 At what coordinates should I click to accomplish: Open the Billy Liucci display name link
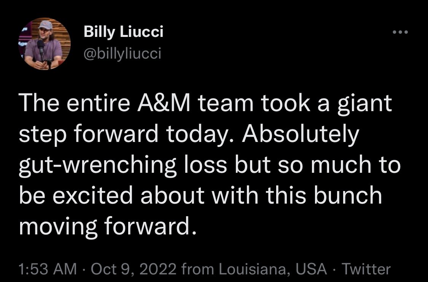[123, 32]
